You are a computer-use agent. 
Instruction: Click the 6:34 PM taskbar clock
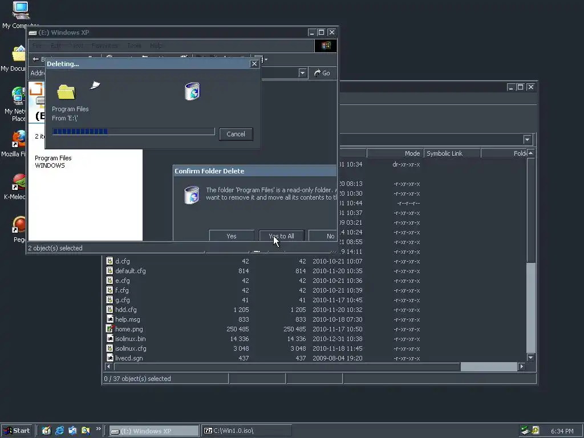click(562, 431)
